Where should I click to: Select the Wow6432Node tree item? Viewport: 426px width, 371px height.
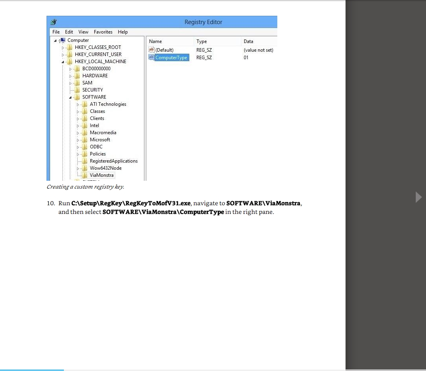(x=105, y=168)
